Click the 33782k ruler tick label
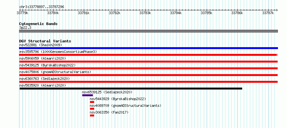The width and height of the screenshot is (287, 128). coord(114,13)
